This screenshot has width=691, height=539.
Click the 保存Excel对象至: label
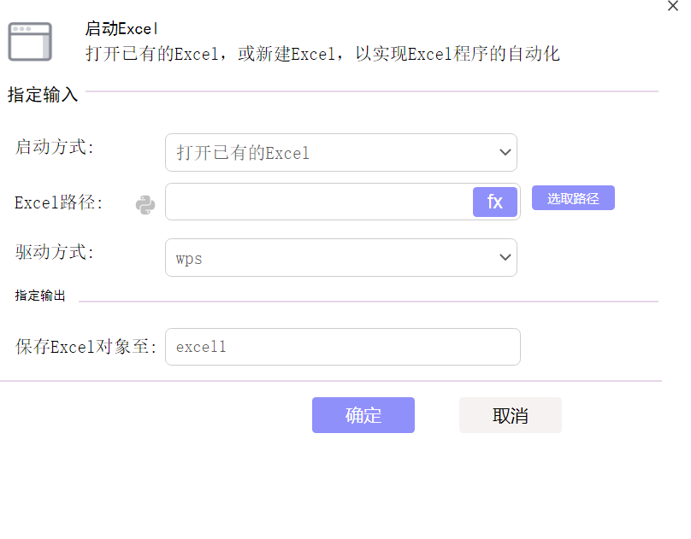[86, 347]
